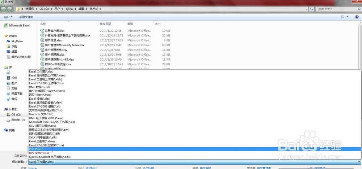362x169 pixels.
Task: Choose XML 数据(*.xml) format
Action: (194, 87)
